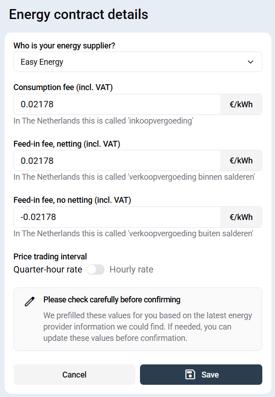This screenshot has width=275, height=397.
Task: Click the €/kWh unit label next to consumption fee
Action: coord(241,104)
